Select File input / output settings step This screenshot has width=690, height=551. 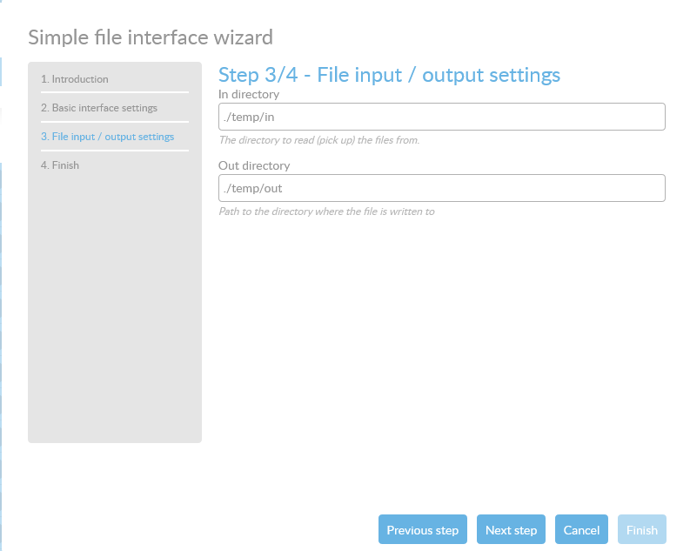point(107,137)
